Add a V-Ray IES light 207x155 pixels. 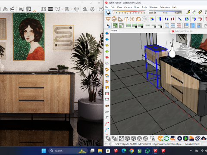tap(126, 19)
